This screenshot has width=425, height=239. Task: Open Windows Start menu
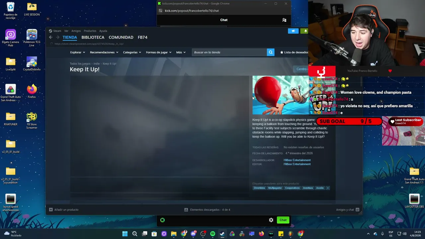pos(125,234)
